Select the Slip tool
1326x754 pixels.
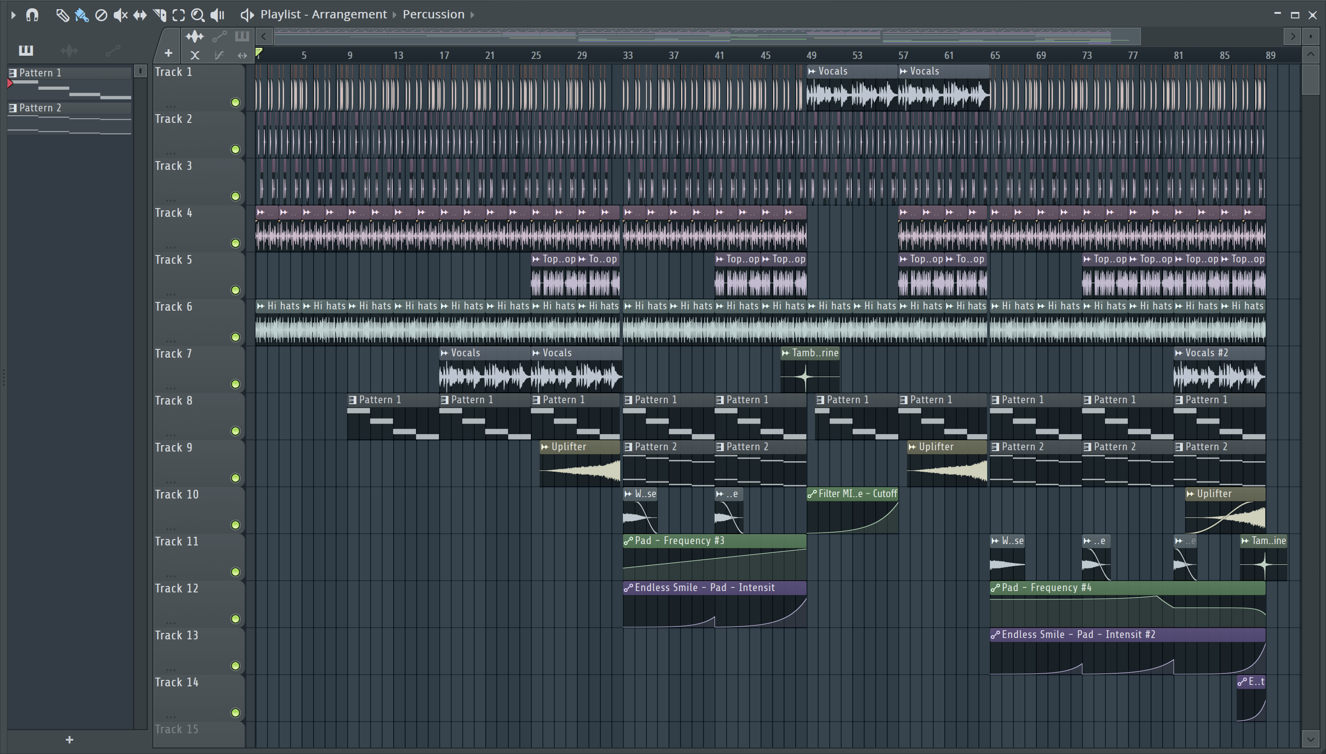tap(140, 15)
